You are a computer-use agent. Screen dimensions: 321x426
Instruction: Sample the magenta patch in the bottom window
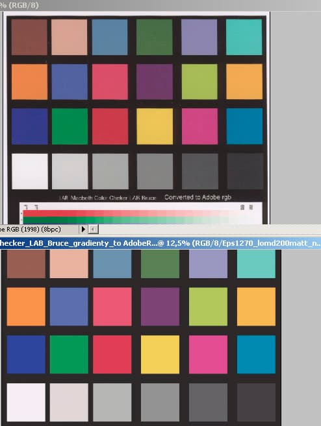[x=208, y=354]
